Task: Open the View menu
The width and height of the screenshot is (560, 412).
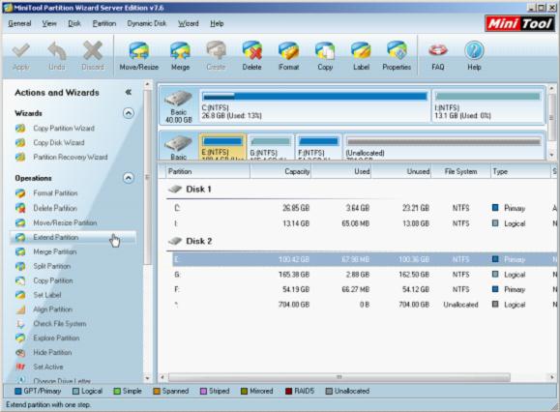Action: (49, 23)
